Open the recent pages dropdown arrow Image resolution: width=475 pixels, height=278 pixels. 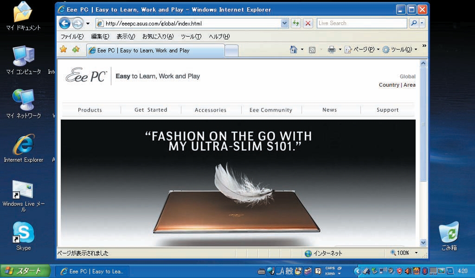[88, 24]
